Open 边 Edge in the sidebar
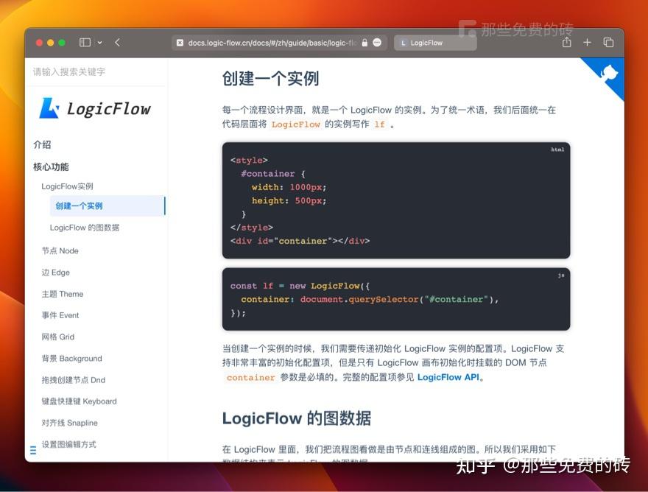This screenshot has width=648, height=492. point(55,273)
